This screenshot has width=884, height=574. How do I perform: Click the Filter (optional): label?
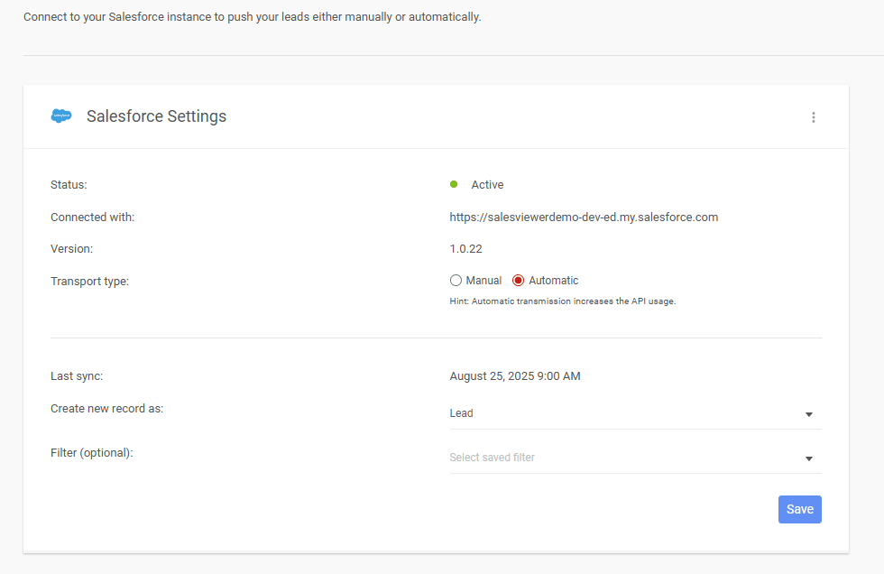click(92, 453)
